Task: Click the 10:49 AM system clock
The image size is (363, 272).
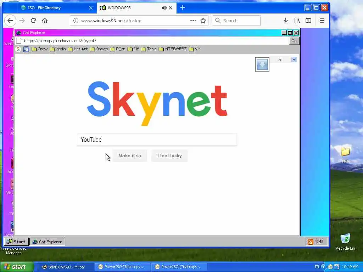Action: tap(350, 267)
